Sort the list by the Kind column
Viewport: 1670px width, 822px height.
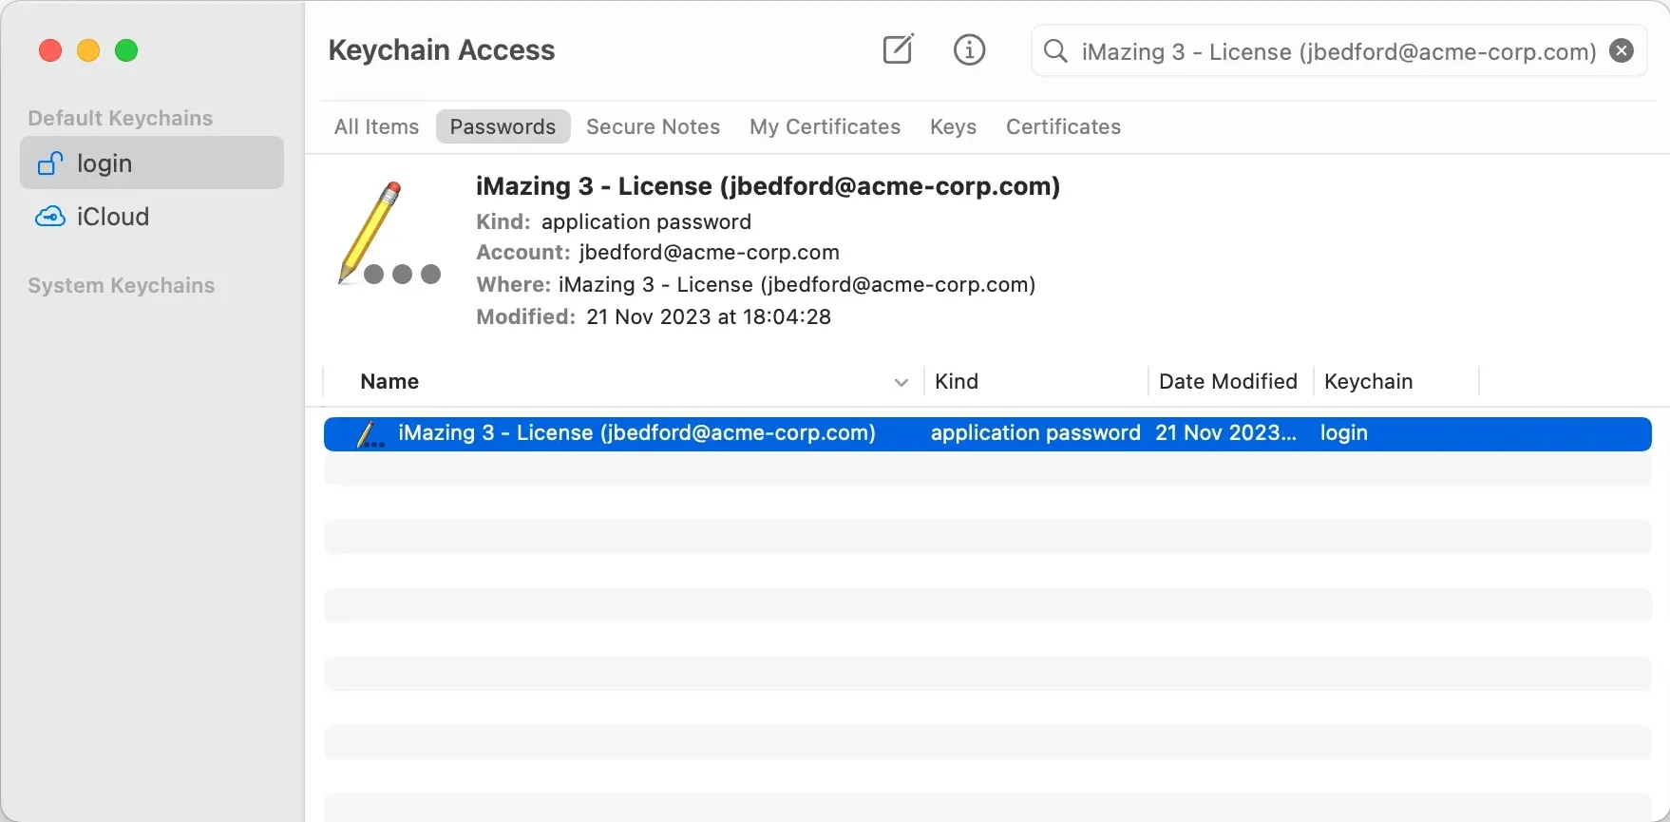coord(956,381)
